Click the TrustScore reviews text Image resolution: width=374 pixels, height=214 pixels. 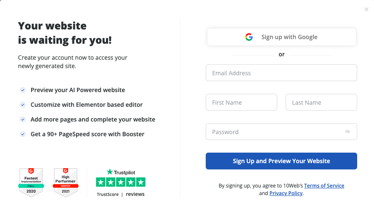coord(121,194)
